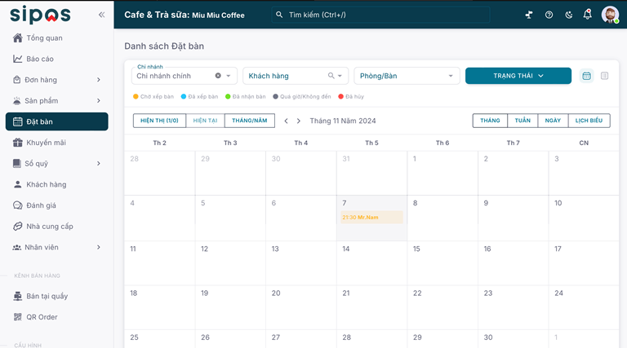Select the LỊCH BIỂU view tab
This screenshot has height=348, width=627.
[x=589, y=121]
